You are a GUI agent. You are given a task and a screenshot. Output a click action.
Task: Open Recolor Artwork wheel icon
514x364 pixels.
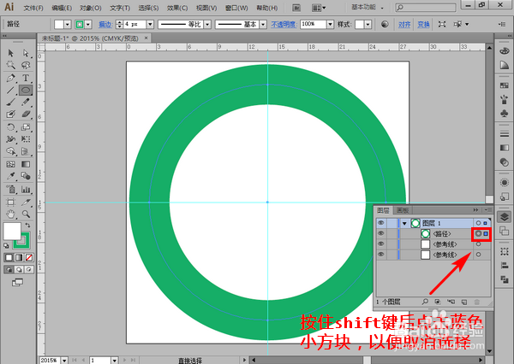click(385, 24)
